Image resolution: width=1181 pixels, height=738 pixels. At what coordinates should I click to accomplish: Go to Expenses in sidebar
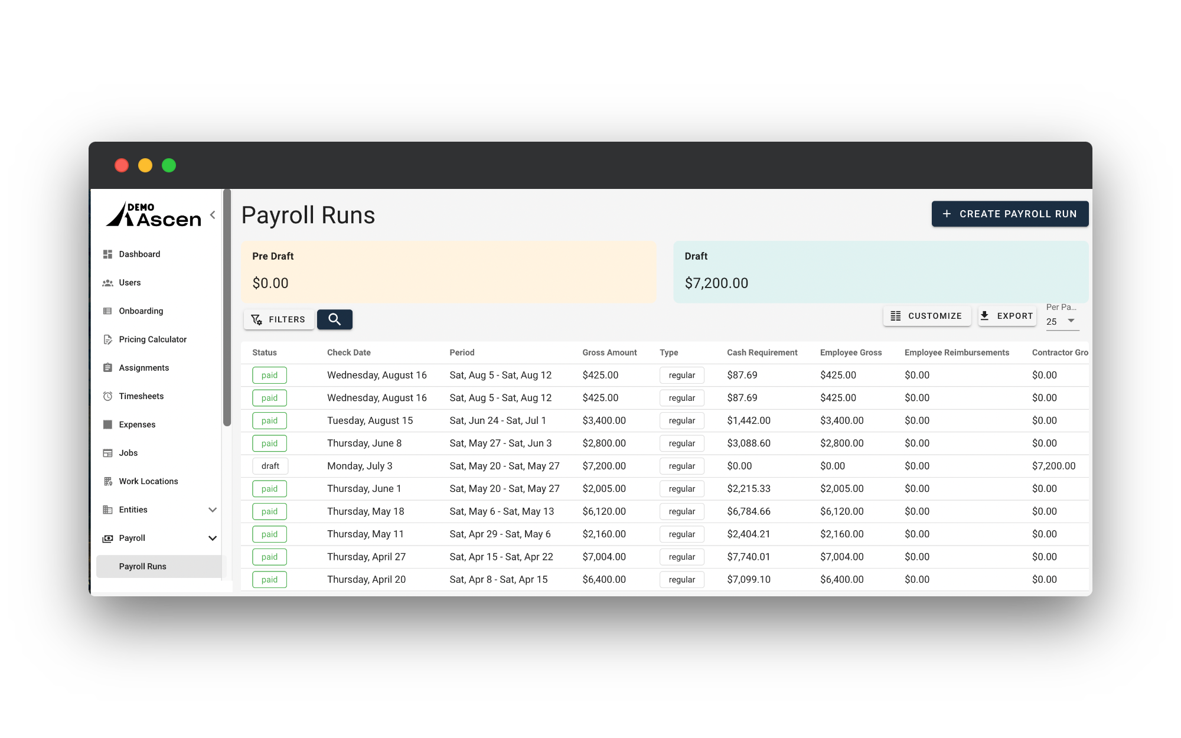pos(137,424)
